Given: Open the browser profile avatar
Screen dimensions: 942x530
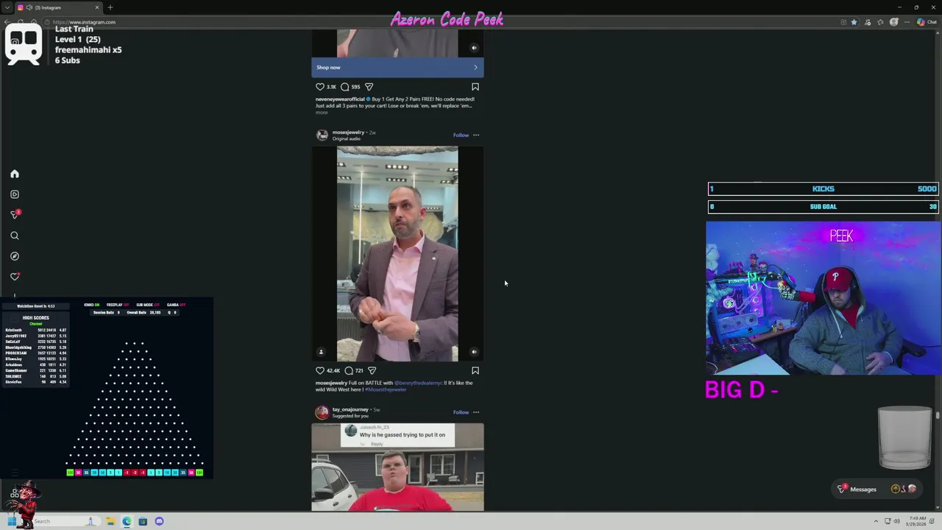Looking at the screenshot, I should pyautogui.click(x=894, y=22).
